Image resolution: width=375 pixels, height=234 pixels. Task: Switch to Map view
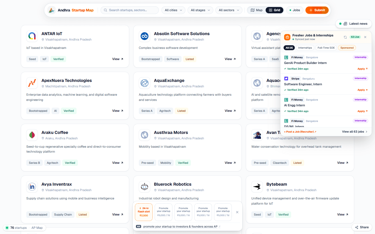click(257, 10)
